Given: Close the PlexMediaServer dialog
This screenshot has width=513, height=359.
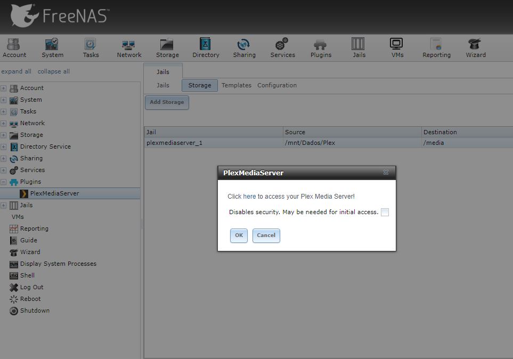Looking at the screenshot, I should click(x=386, y=173).
